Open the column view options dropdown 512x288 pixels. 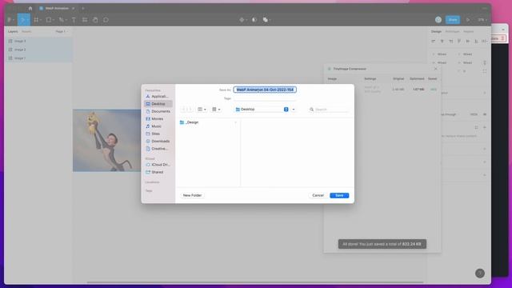[202, 110]
